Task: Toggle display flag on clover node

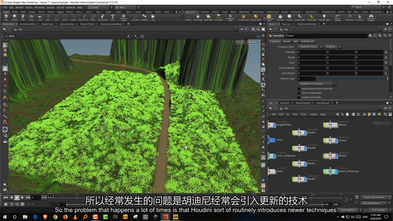Action: click(336, 140)
